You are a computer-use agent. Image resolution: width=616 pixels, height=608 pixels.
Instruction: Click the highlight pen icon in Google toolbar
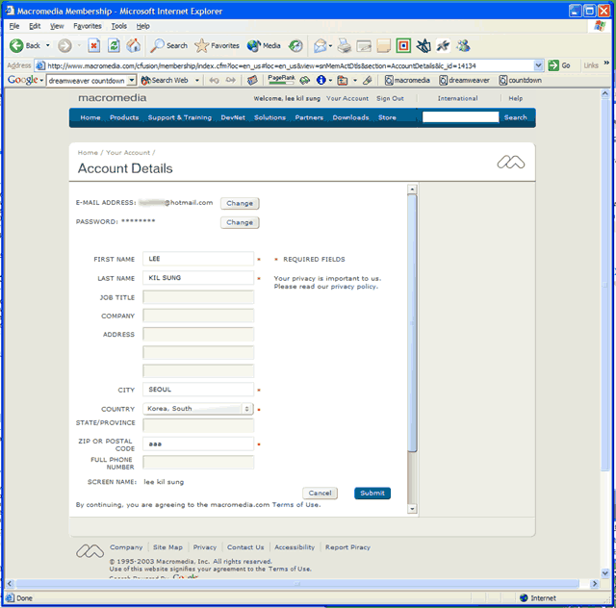pyautogui.click(x=368, y=80)
